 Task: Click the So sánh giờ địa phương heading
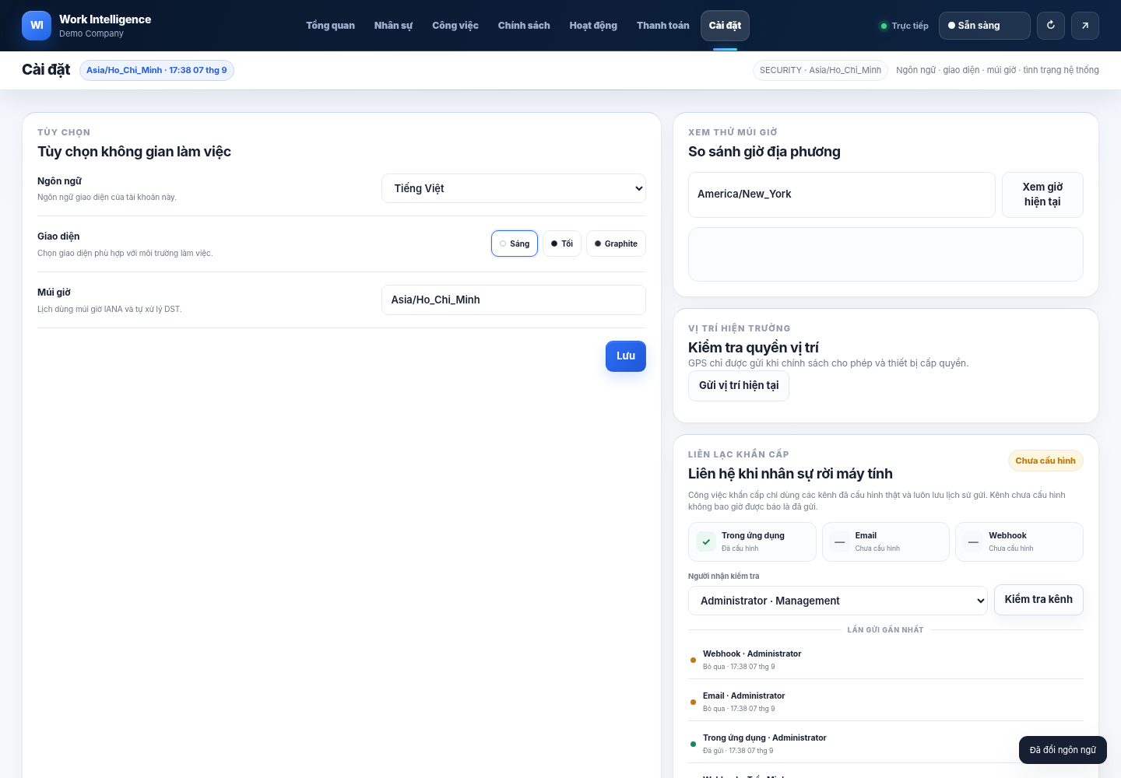tap(764, 152)
